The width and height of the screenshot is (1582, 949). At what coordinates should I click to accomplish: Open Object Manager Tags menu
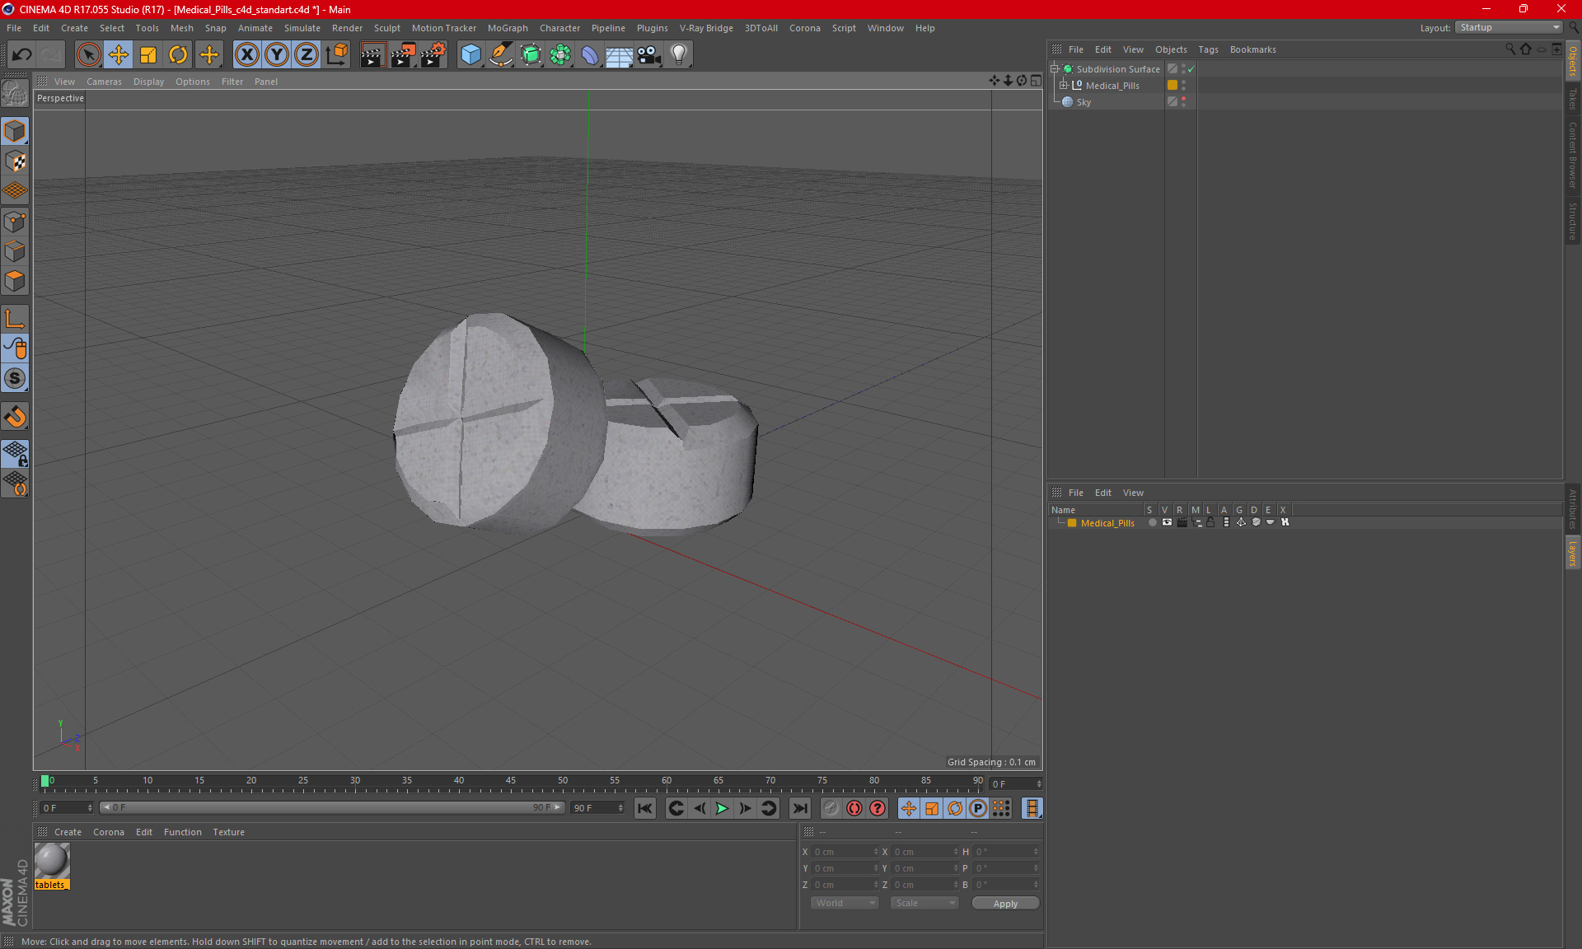(1208, 49)
